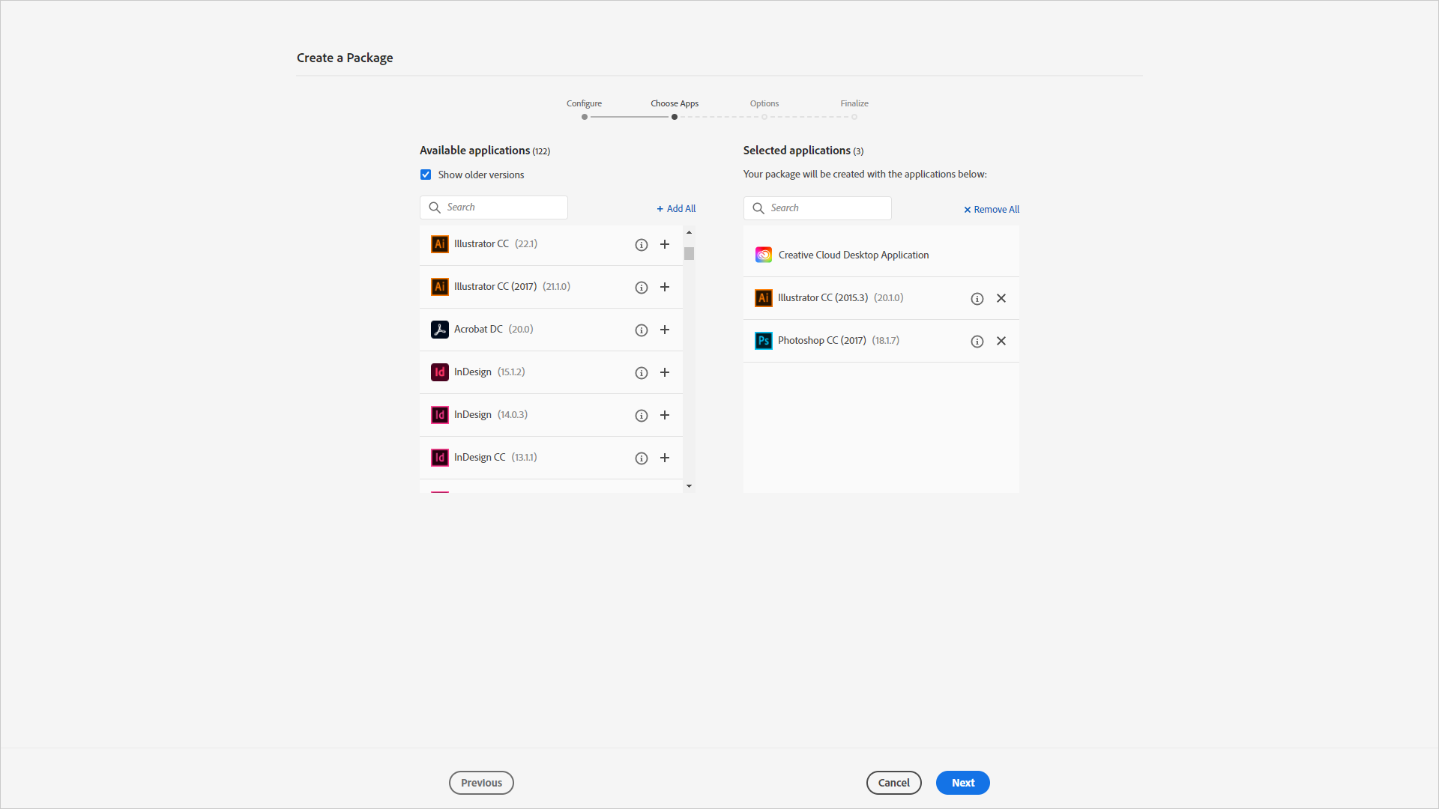Select Creative Cloud Desktop Application row text
The image size is (1439, 809).
click(x=854, y=255)
